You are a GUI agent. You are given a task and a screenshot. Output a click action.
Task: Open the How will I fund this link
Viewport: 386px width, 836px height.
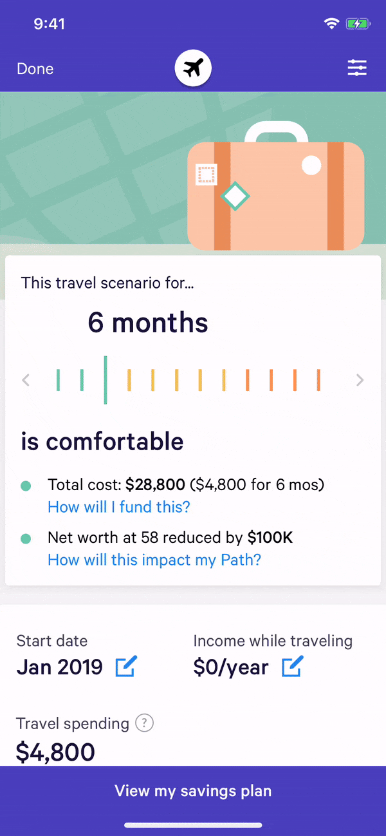coord(119,507)
